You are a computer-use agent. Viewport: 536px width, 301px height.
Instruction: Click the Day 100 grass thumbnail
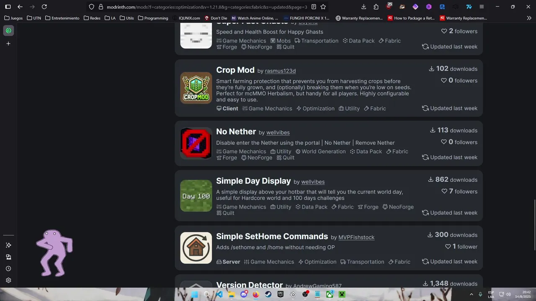(x=196, y=196)
